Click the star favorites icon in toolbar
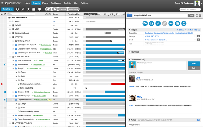This screenshot has height=127, width=203. point(28,9)
